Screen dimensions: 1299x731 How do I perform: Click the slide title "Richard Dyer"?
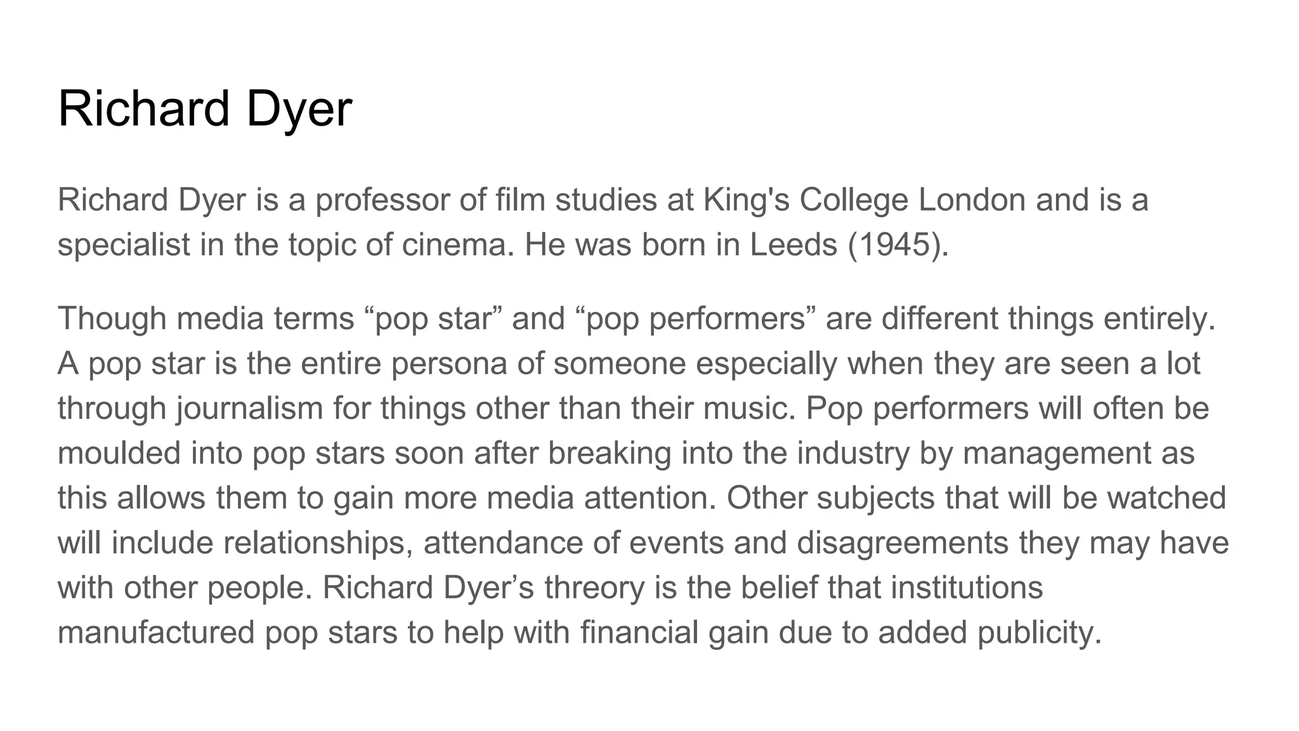pyautogui.click(x=204, y=109)
